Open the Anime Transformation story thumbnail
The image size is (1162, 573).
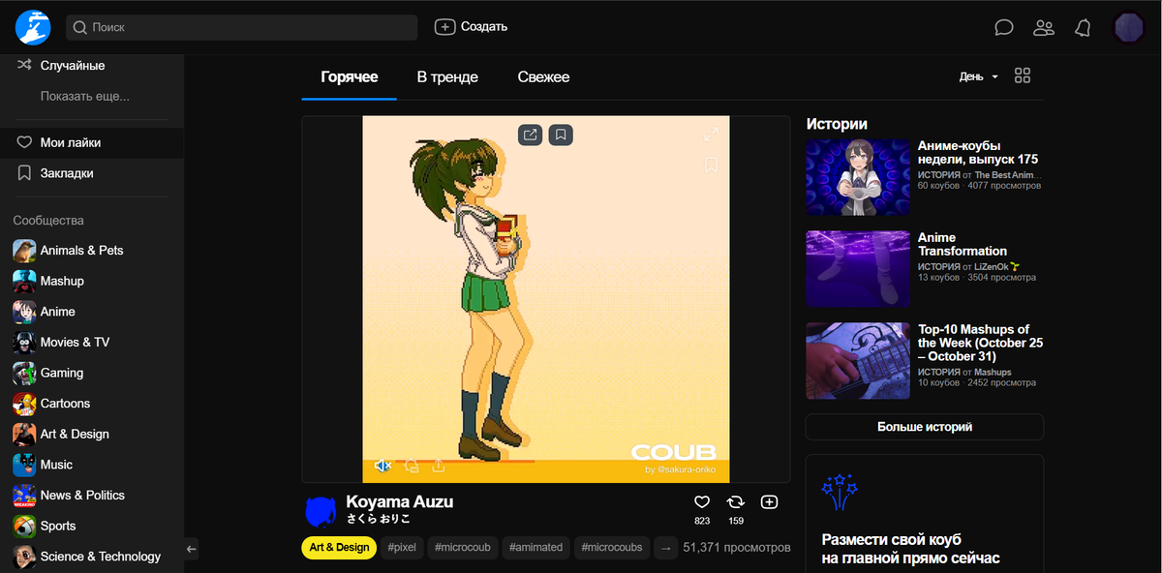tap(858, 269)
